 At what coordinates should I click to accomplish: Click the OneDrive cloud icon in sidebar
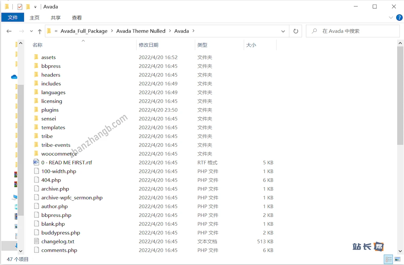[14, 77]
